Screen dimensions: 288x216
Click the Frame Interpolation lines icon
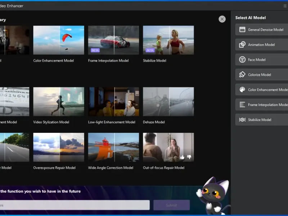[x=242, y=105]
